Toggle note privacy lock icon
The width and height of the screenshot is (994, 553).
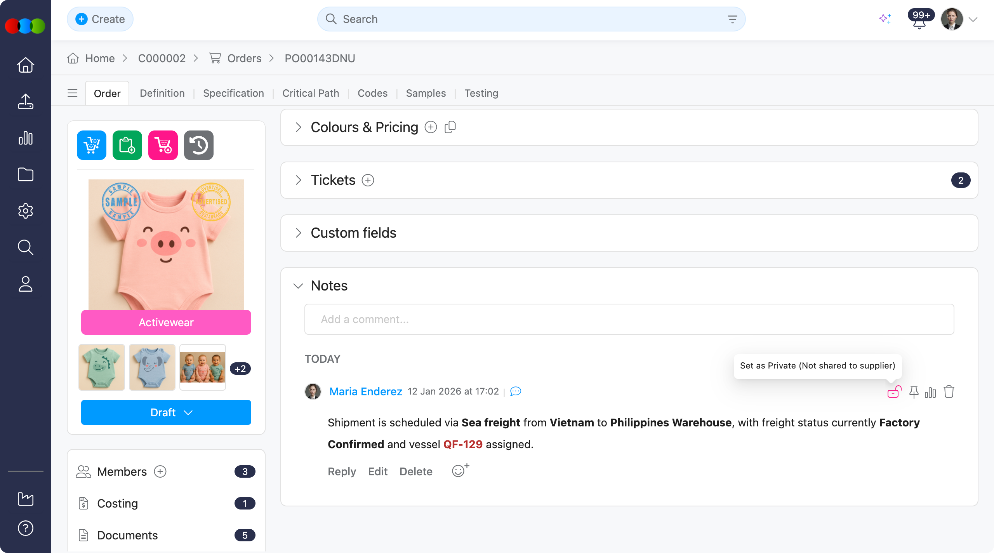pos(894,392)
